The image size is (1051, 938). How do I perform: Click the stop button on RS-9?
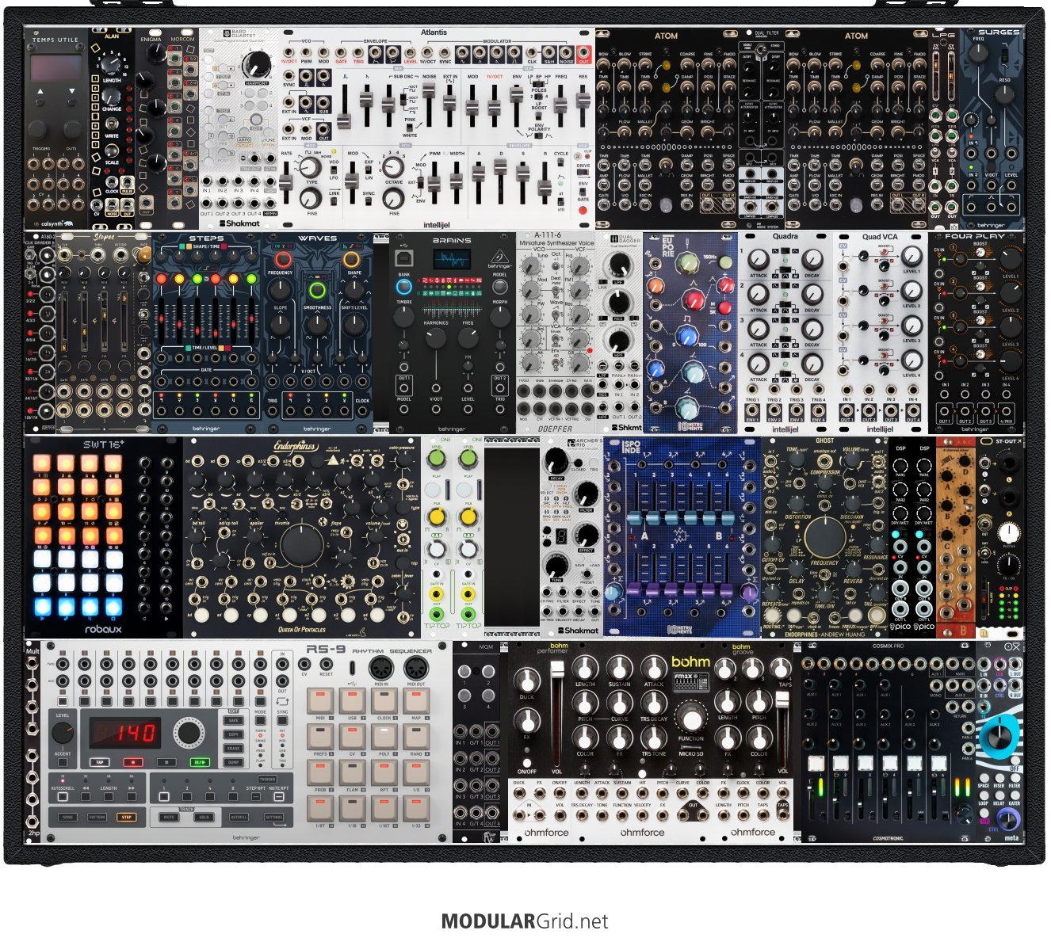pyautogui.click(x=167, y=762)
